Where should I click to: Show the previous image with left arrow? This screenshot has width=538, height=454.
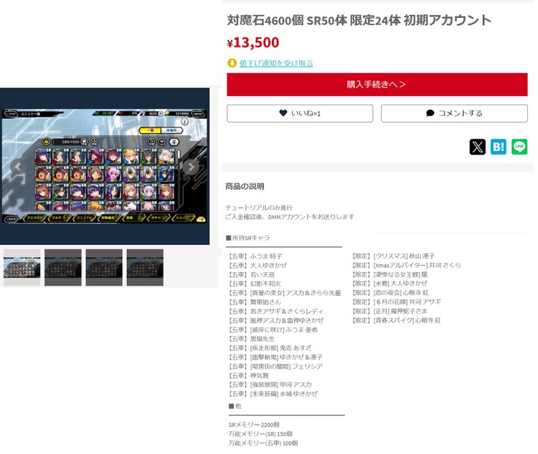(19, 167)
